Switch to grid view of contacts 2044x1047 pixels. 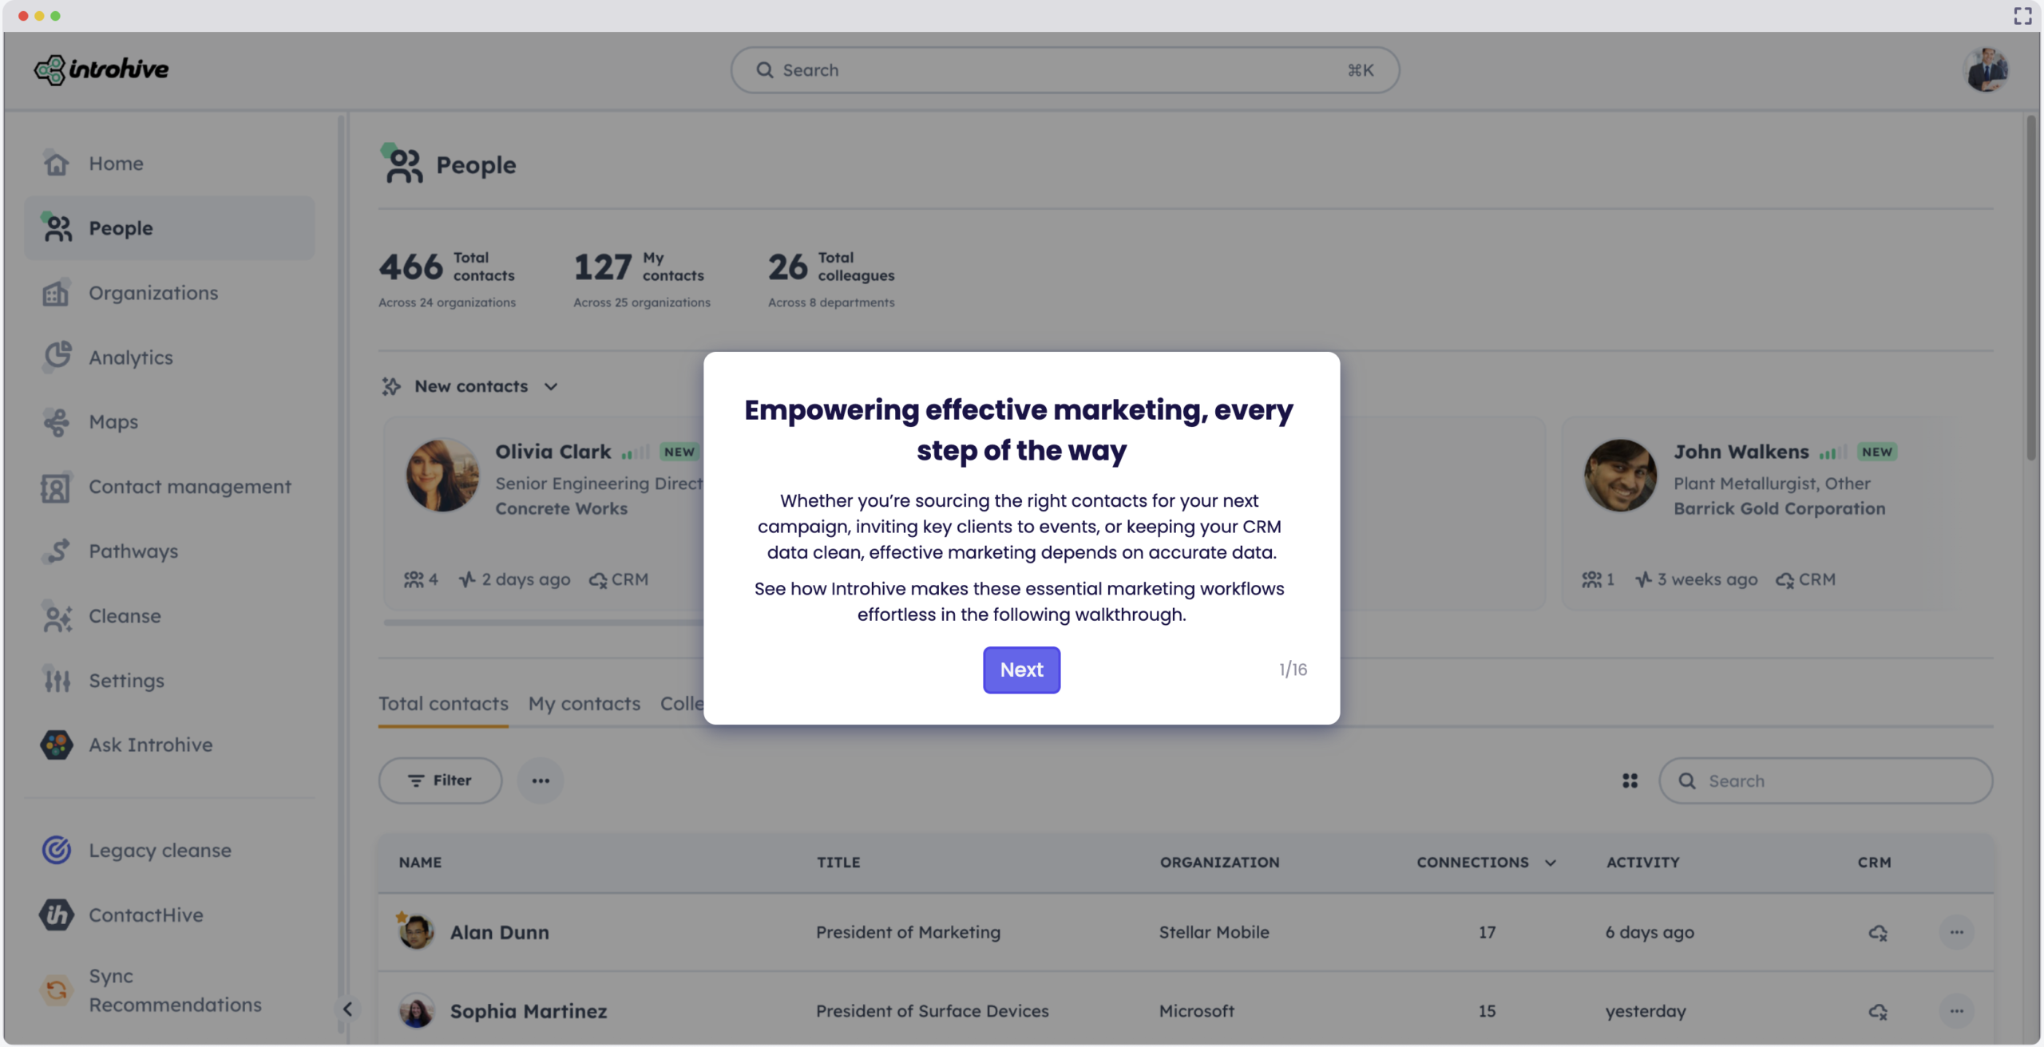click(x=1630, y=780)
